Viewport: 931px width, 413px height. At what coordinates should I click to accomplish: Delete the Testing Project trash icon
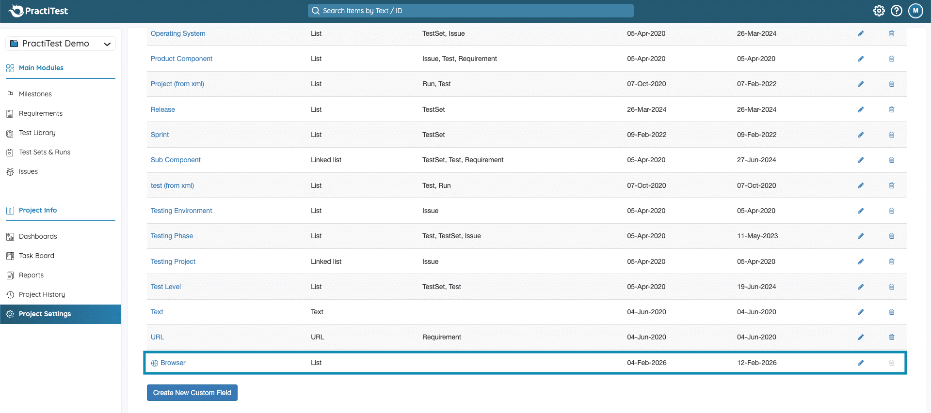coord(891,261)
